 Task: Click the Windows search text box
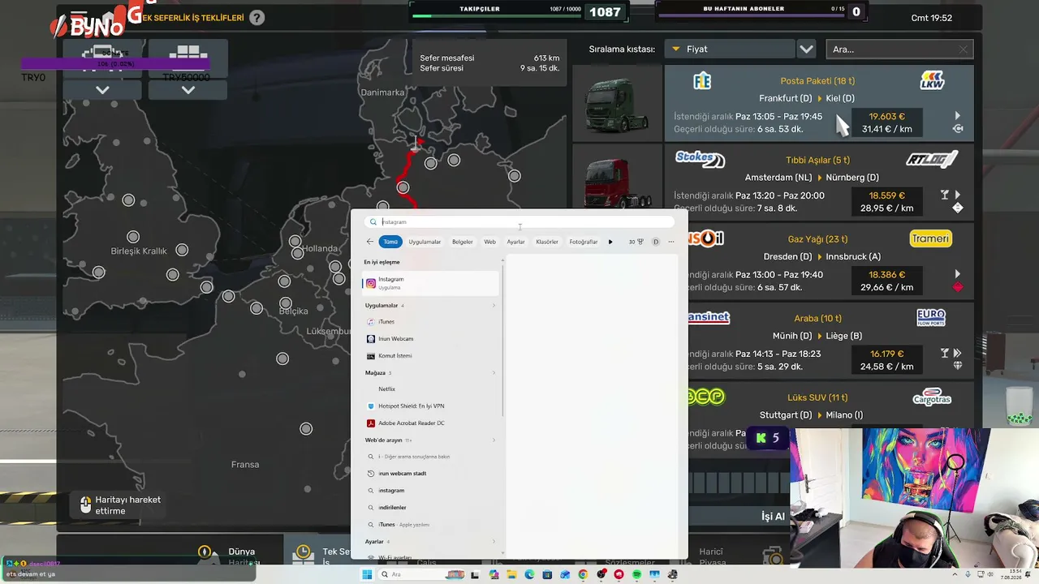[519, 221]
